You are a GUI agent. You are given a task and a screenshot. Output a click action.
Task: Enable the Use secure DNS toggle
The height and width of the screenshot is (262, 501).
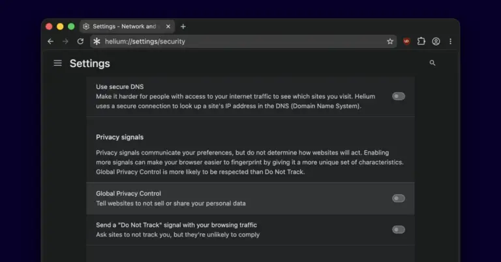point(399,96)
